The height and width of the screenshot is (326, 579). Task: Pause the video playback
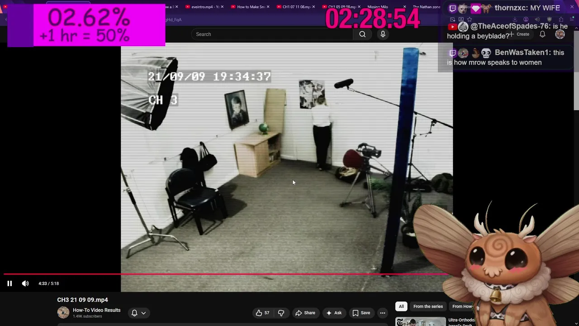pyautogui.click(x=9, y=283)
